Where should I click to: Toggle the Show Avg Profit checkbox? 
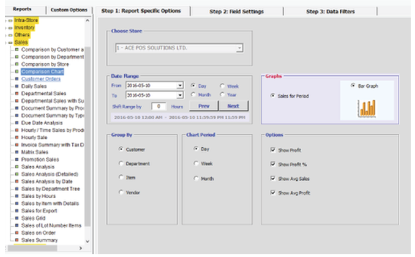pyautogui.click(x=273, y=193)
